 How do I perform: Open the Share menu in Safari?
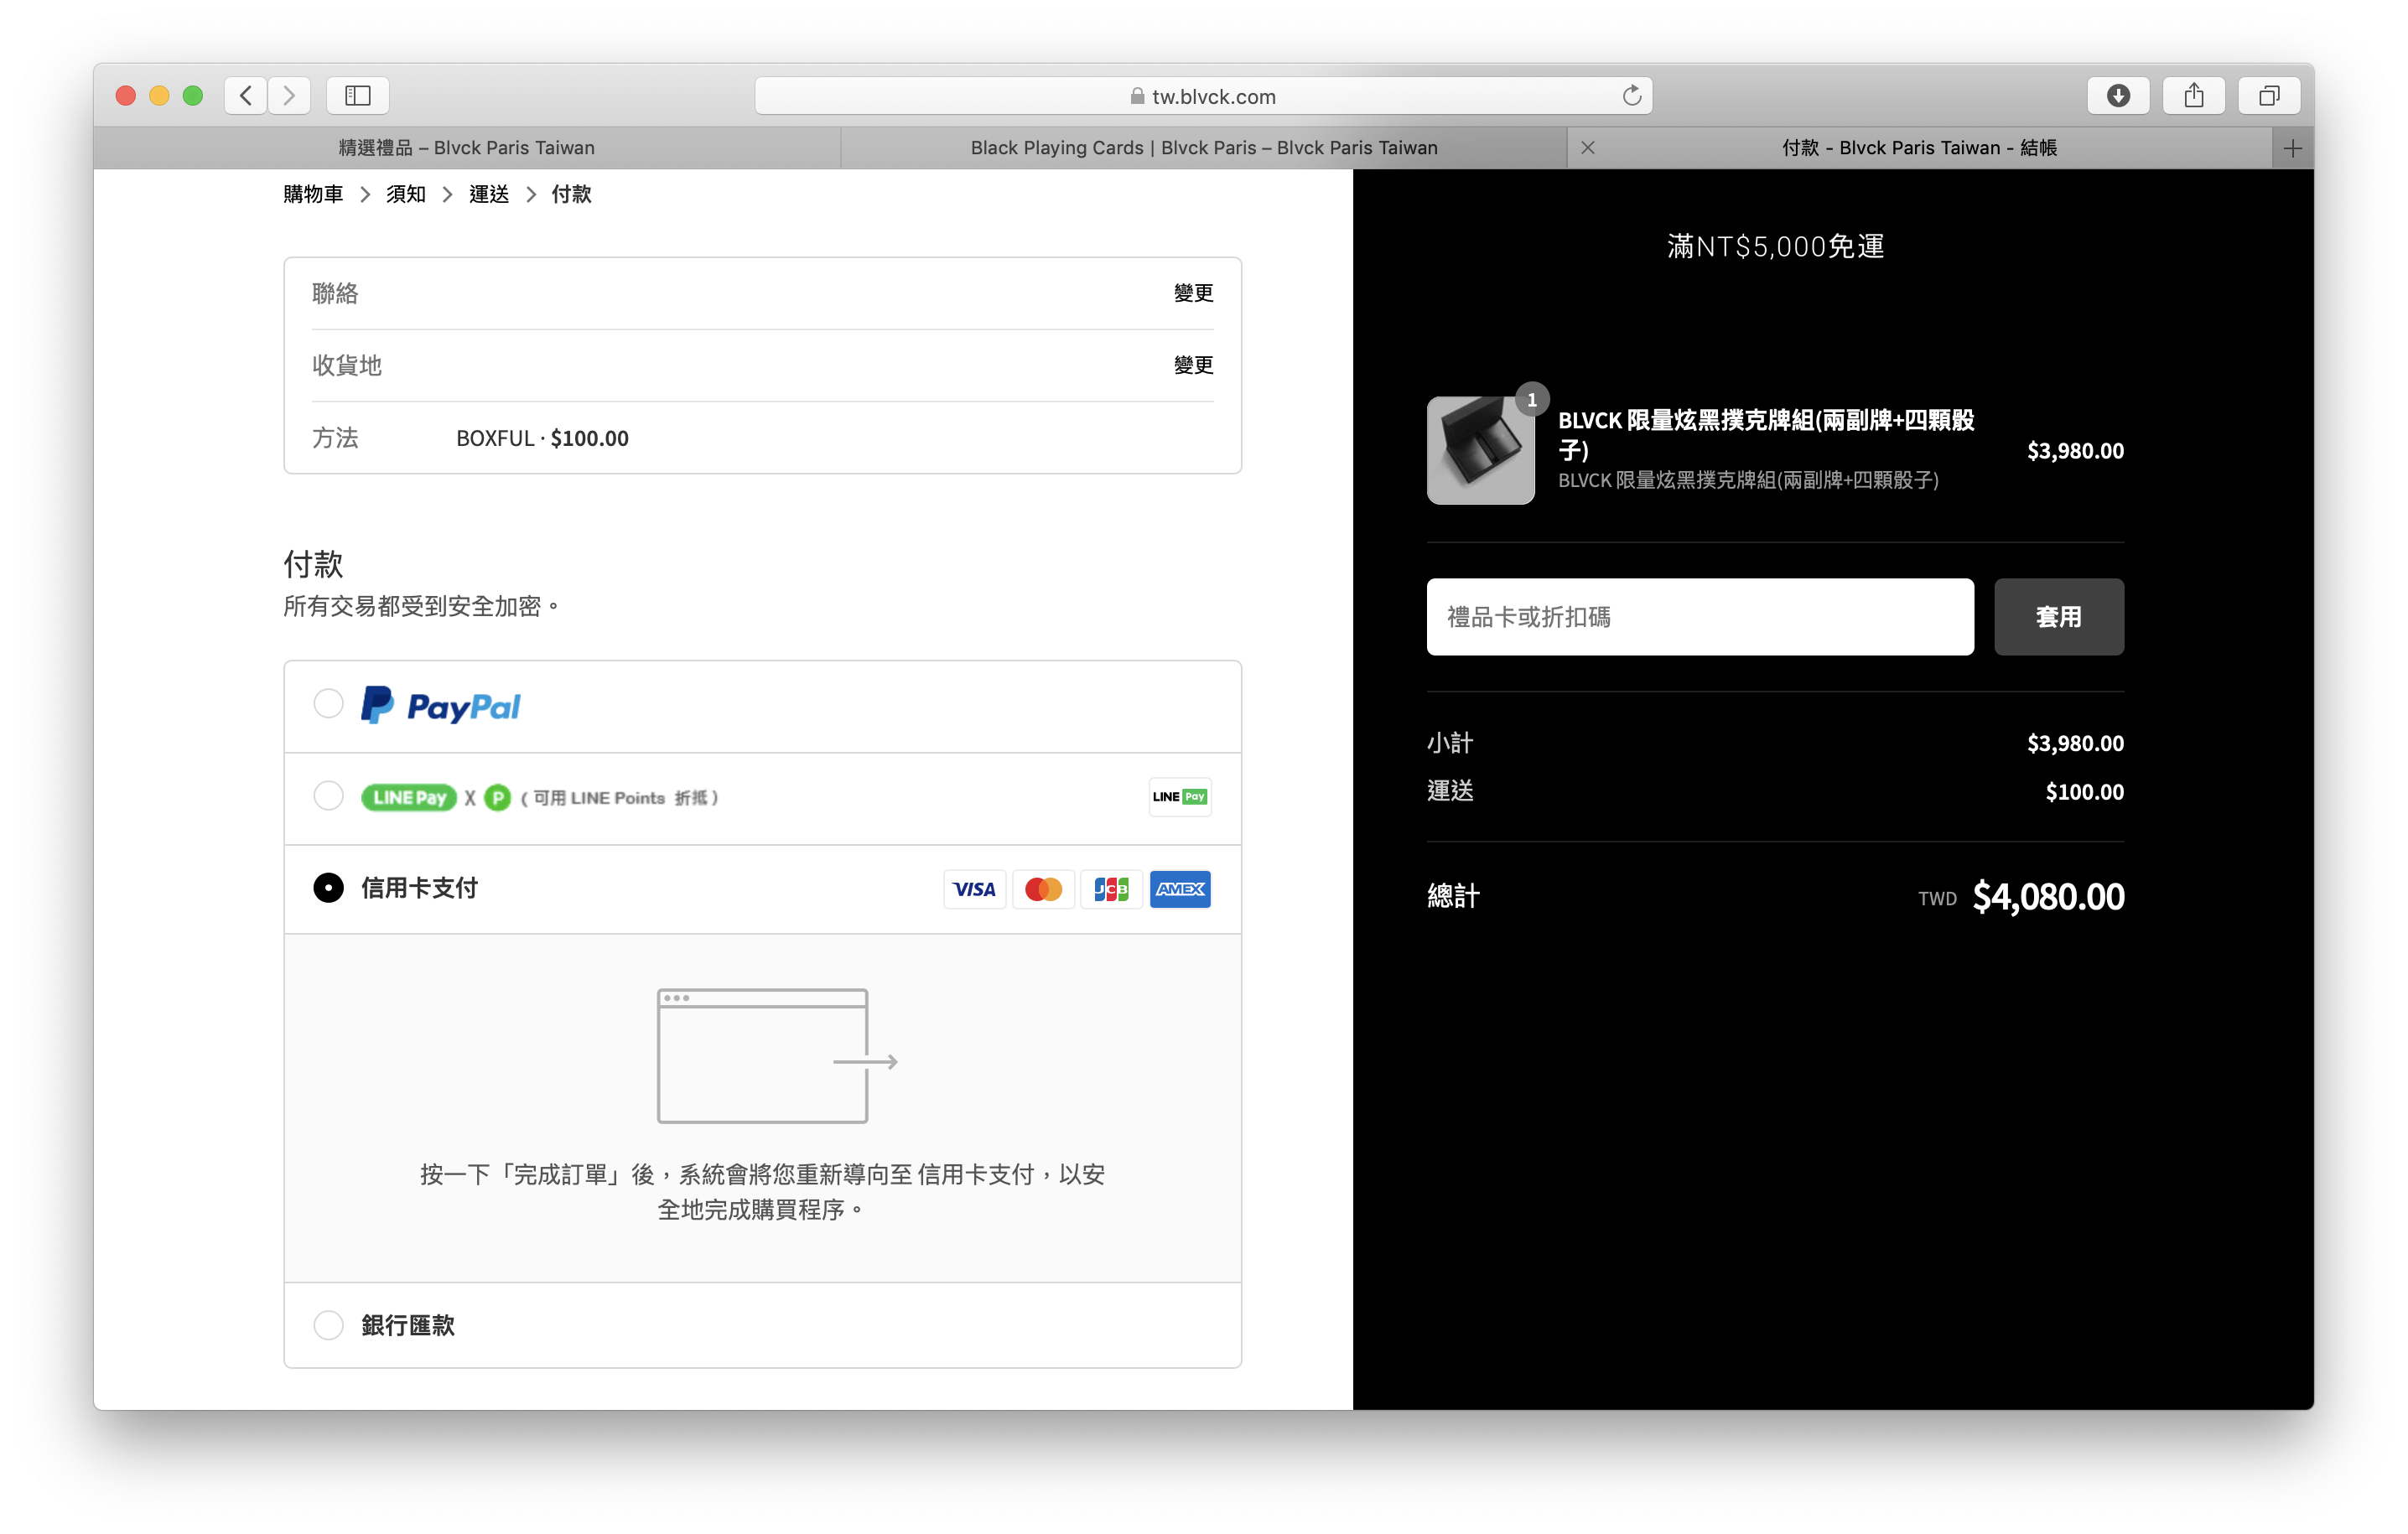pos(2194,96)
